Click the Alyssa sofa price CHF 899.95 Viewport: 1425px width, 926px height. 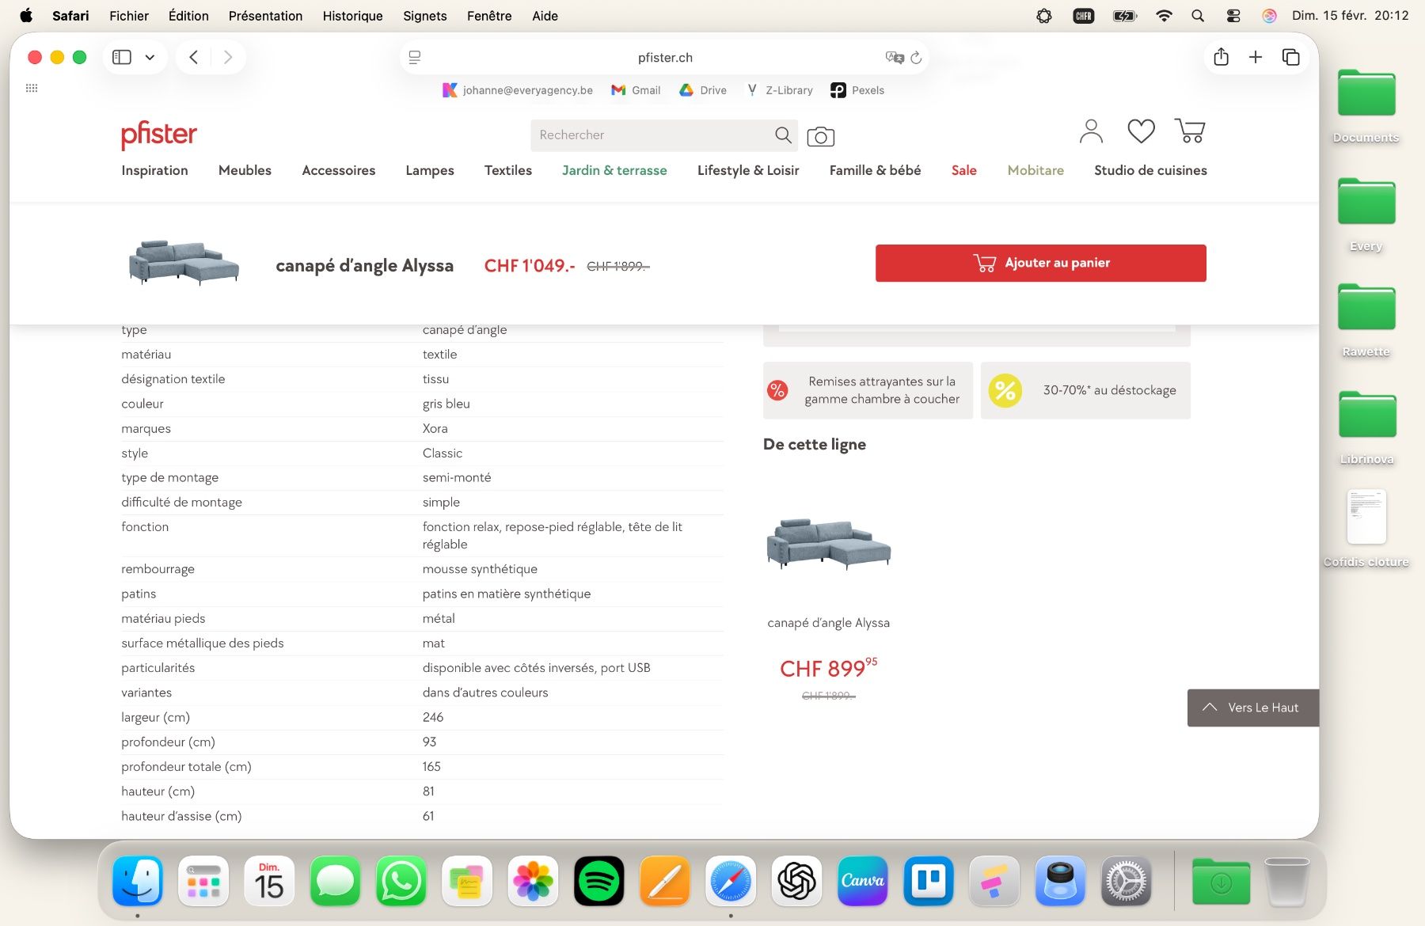click(828, 668)
